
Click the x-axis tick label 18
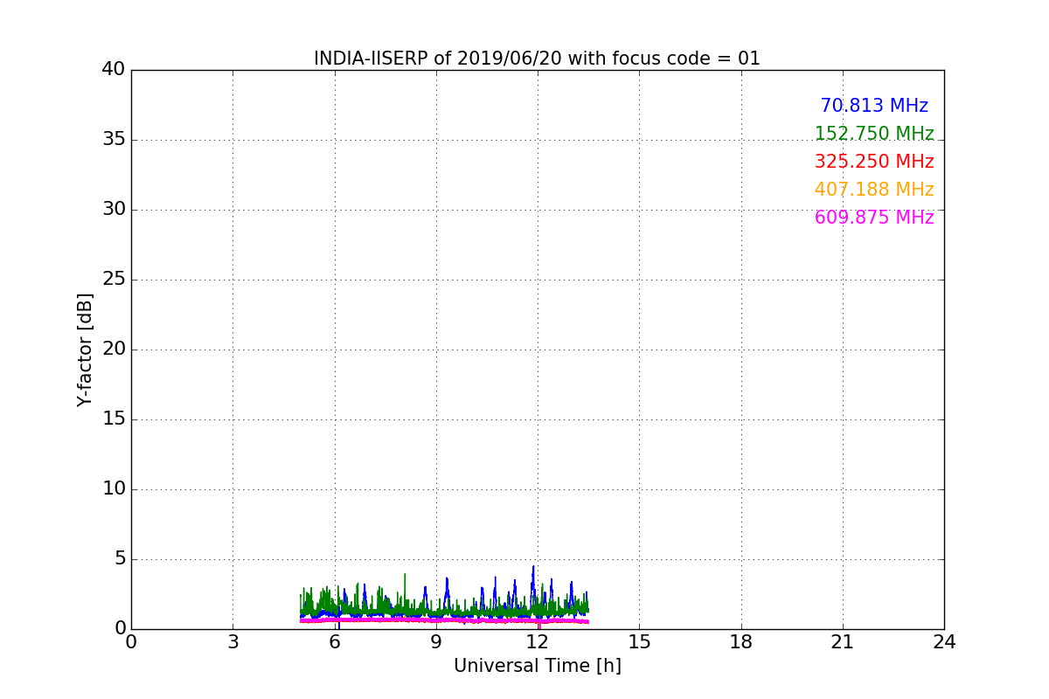coord(741,641)
